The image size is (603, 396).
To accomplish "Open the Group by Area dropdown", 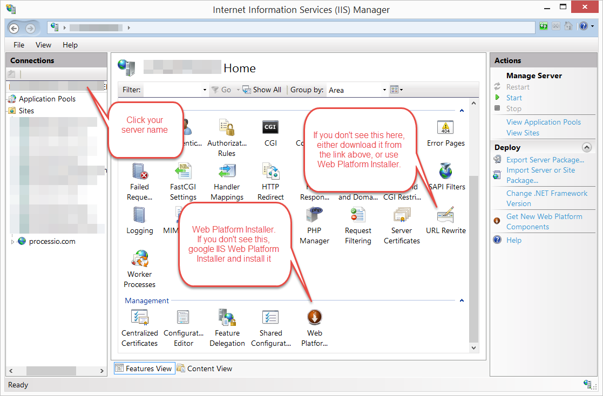I will [384, 90].
